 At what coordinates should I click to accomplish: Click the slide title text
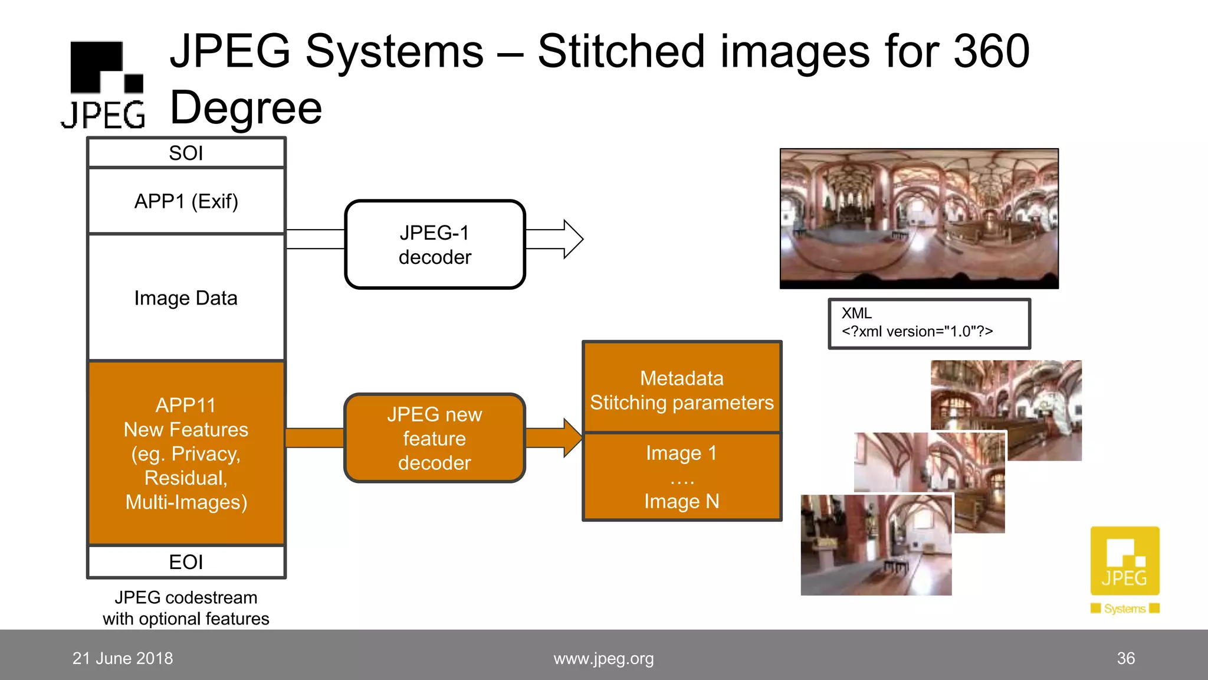click(x=599, y=52)
